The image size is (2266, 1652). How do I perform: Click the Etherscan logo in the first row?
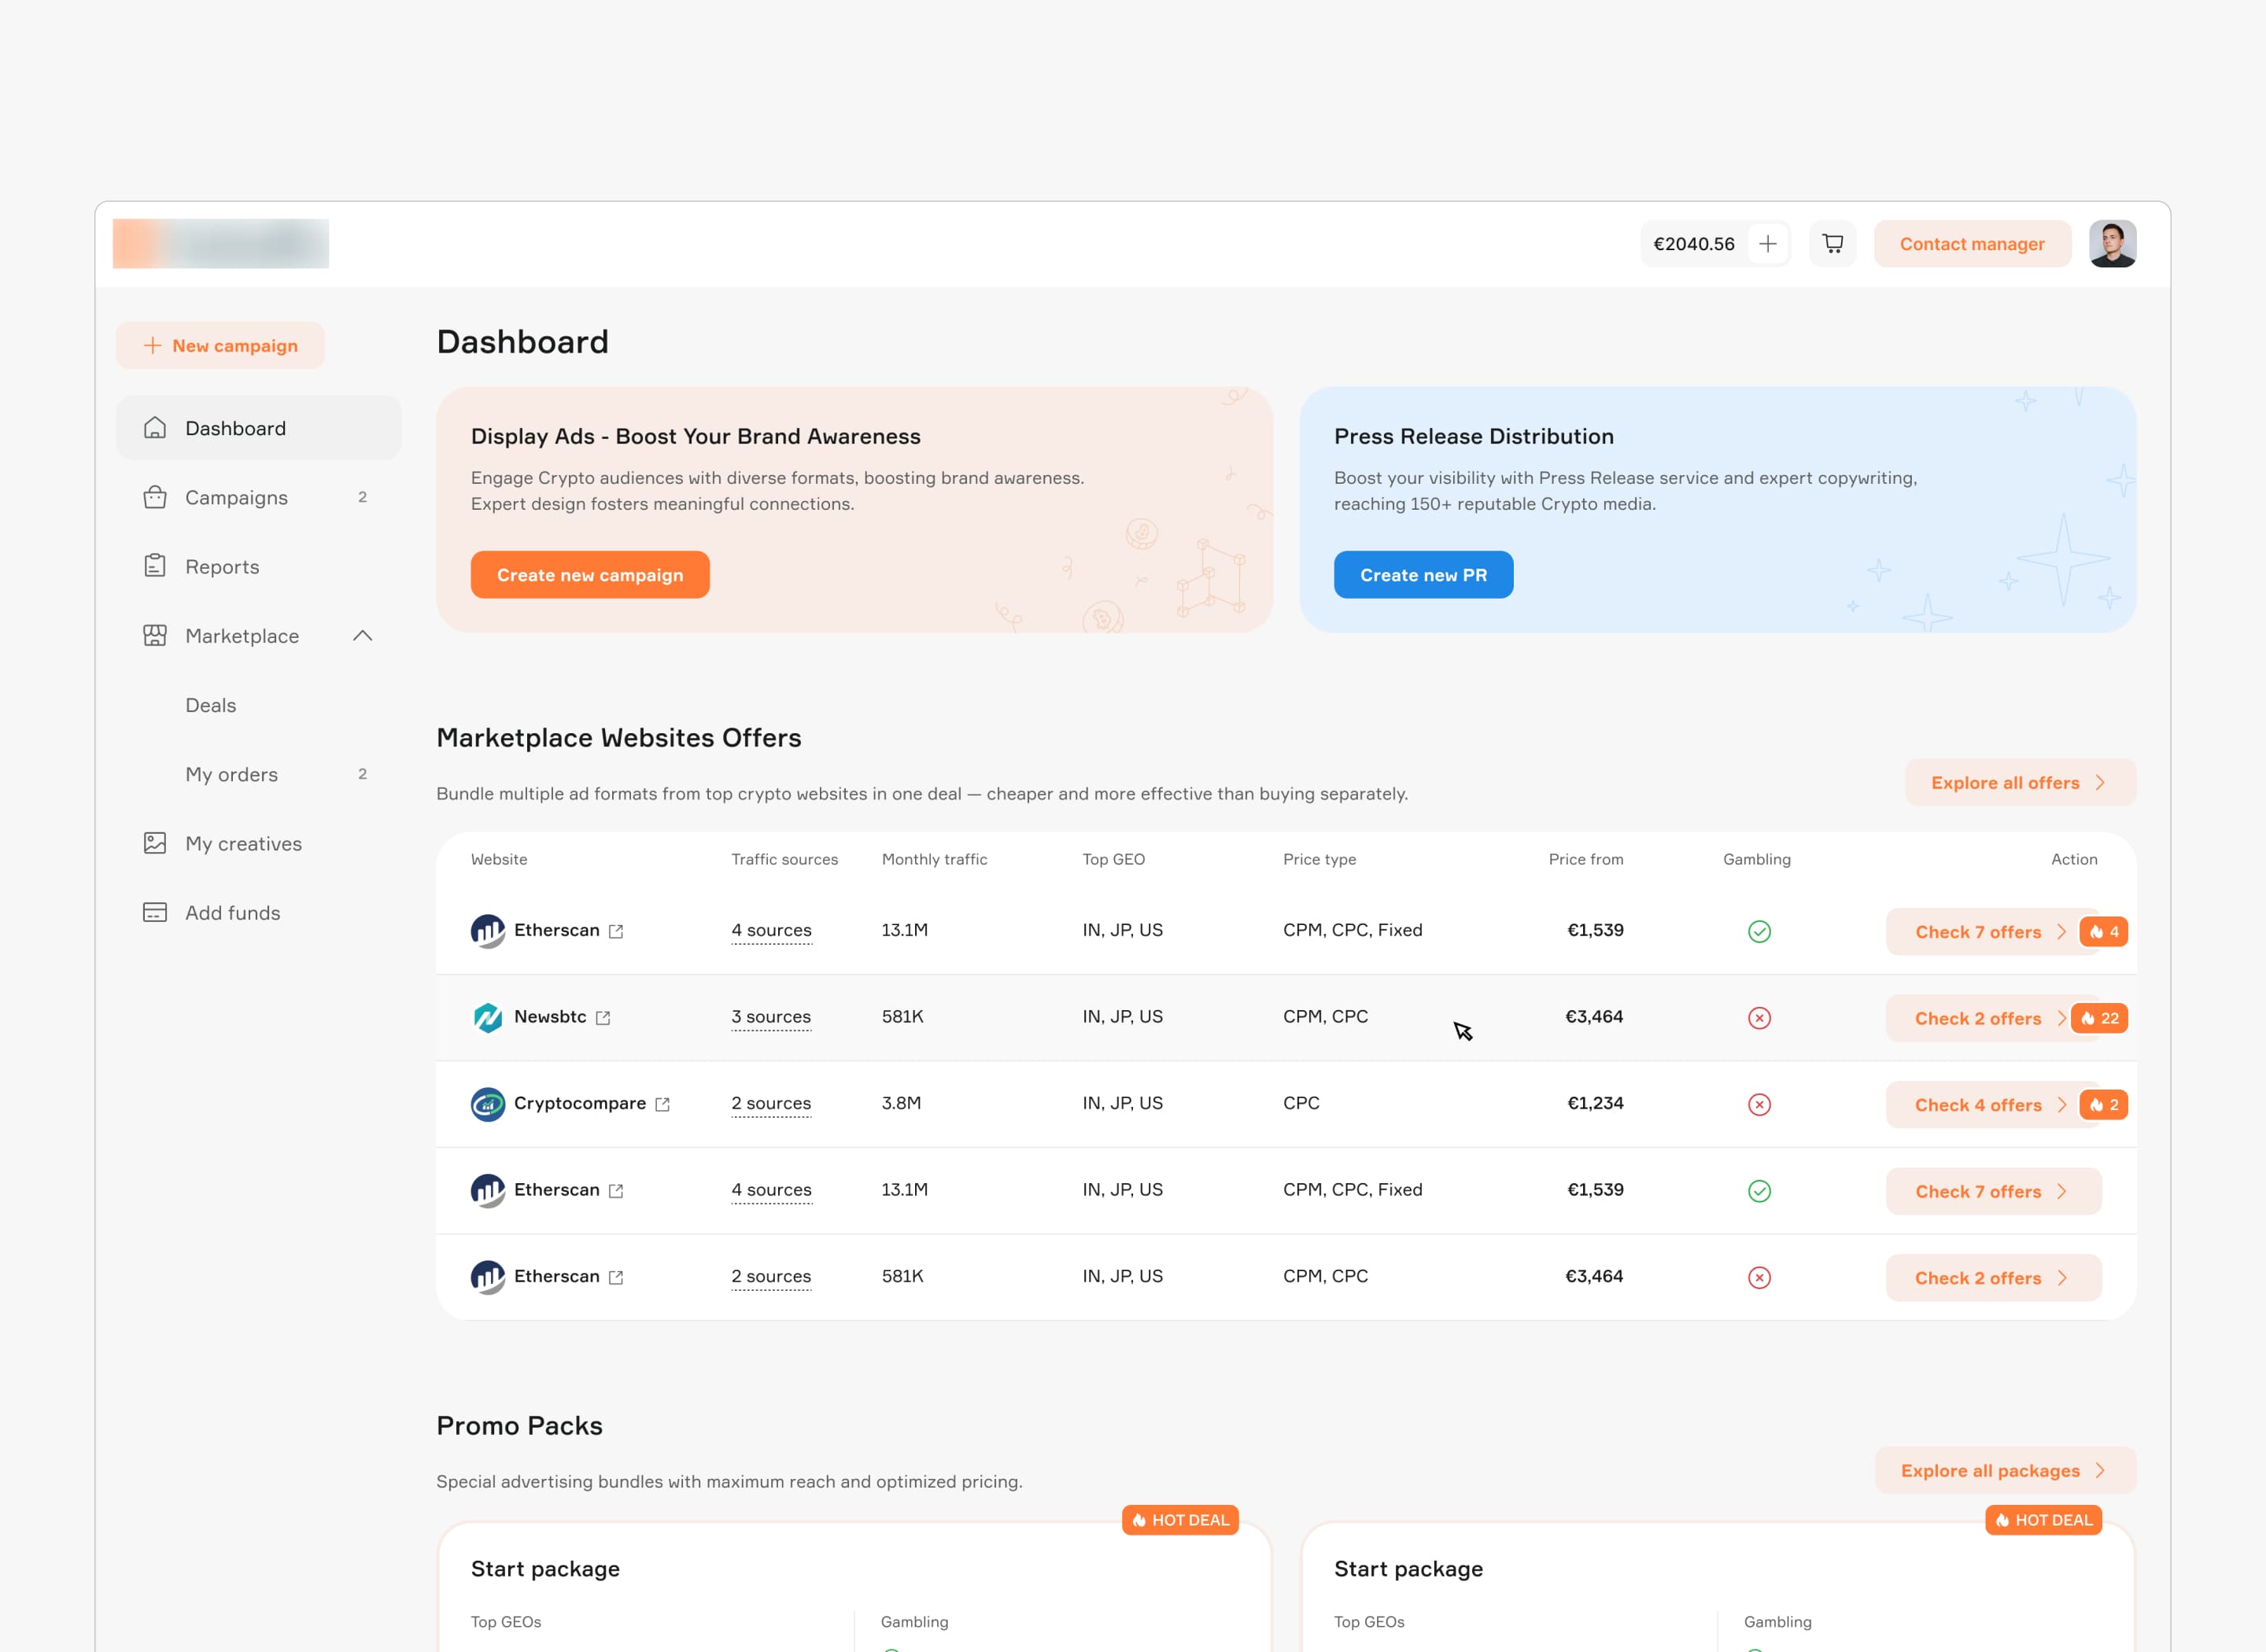[488, 931]
